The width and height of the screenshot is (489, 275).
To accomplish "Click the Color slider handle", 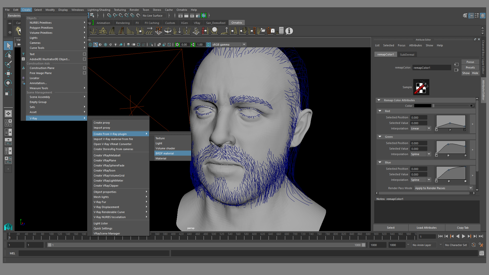I will pos(433,106).
